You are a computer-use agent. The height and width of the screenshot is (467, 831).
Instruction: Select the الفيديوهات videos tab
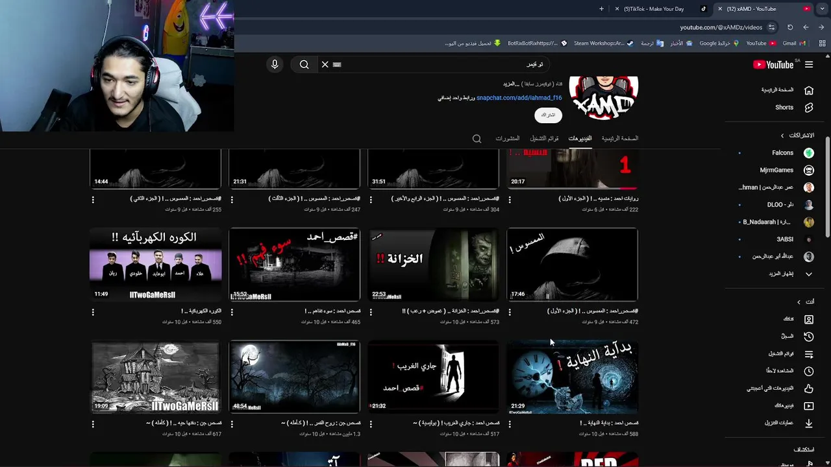(x=580, y=138)
